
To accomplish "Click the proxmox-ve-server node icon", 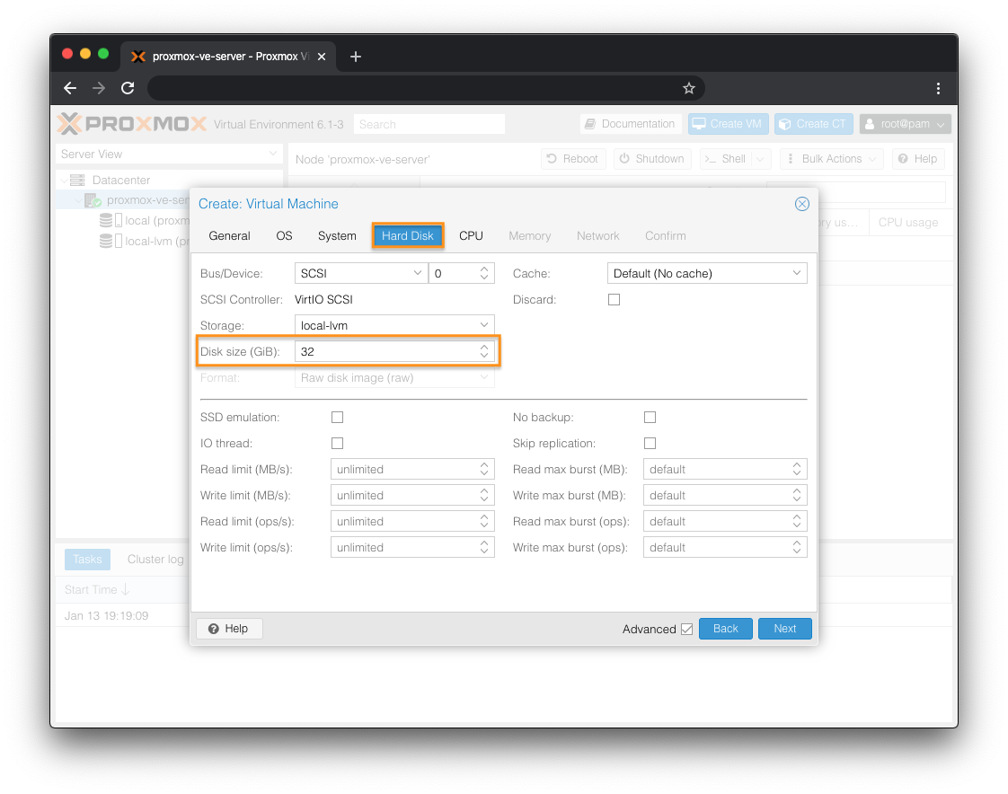I will [93, 200].
